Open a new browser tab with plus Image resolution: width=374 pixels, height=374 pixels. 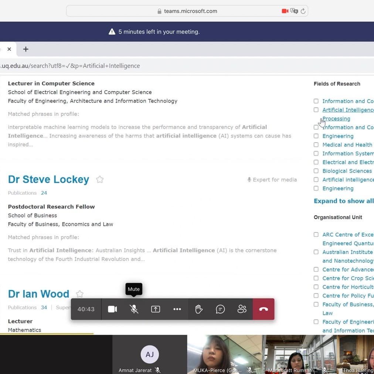pyautogui.click(x=26, y=49)
